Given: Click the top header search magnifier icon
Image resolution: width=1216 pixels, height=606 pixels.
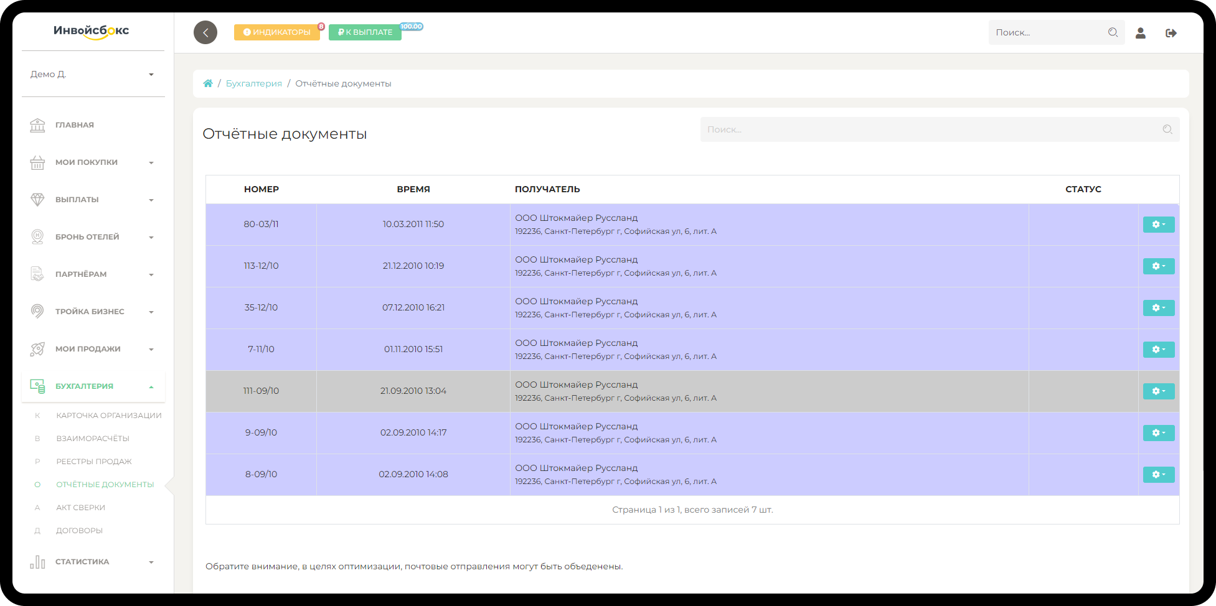Looking at the screenshot, I should click(x=1113, y=32).
